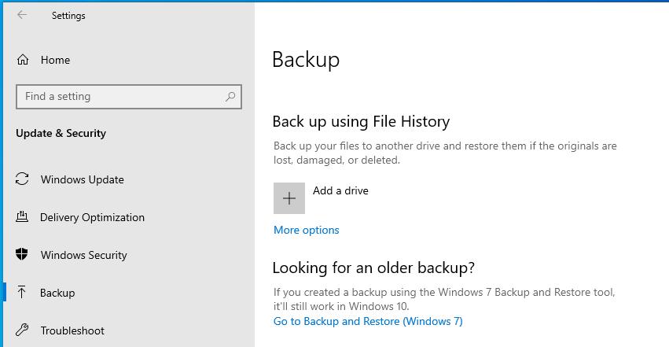Click the Windows Security shield icon
669x347 pixels.
(22, 254)
